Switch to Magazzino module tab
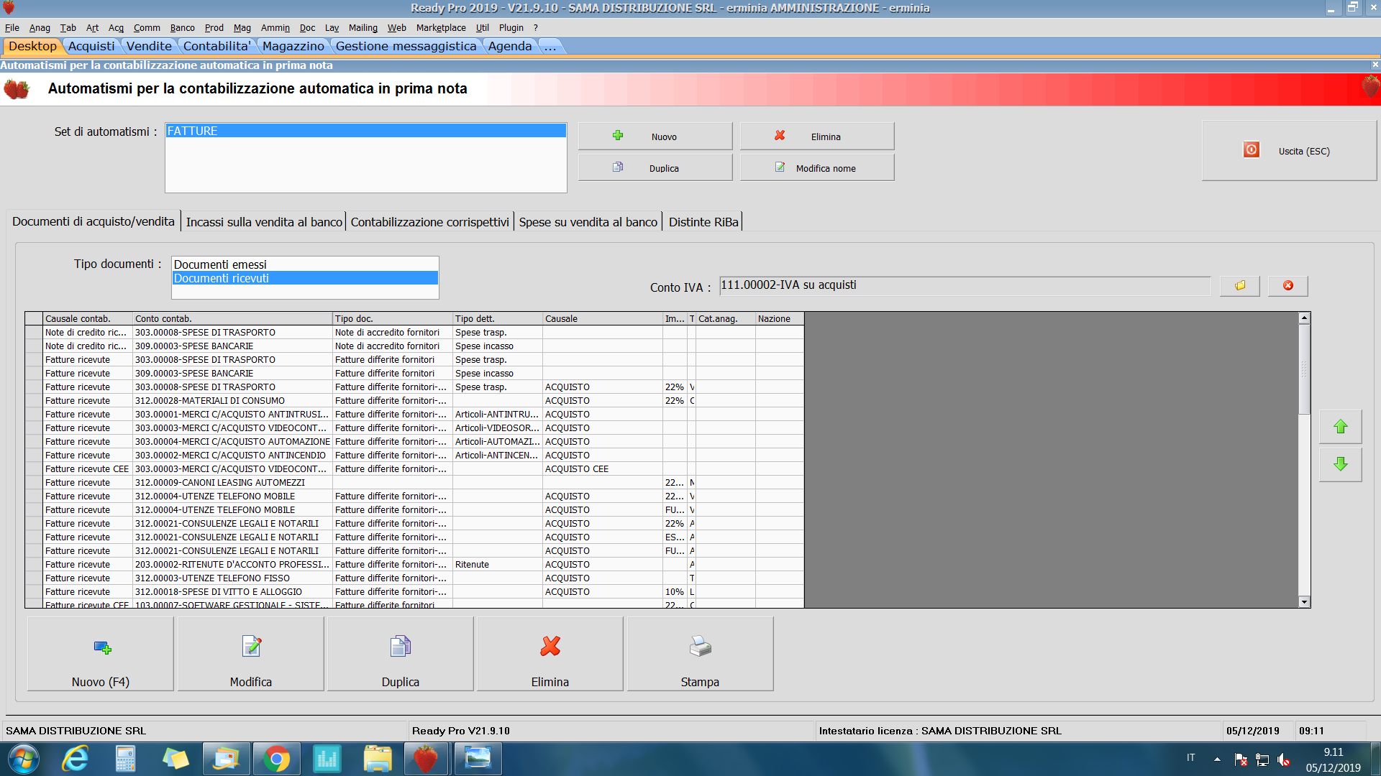This screenshot has height=776, width=1381. pos(293,46)
